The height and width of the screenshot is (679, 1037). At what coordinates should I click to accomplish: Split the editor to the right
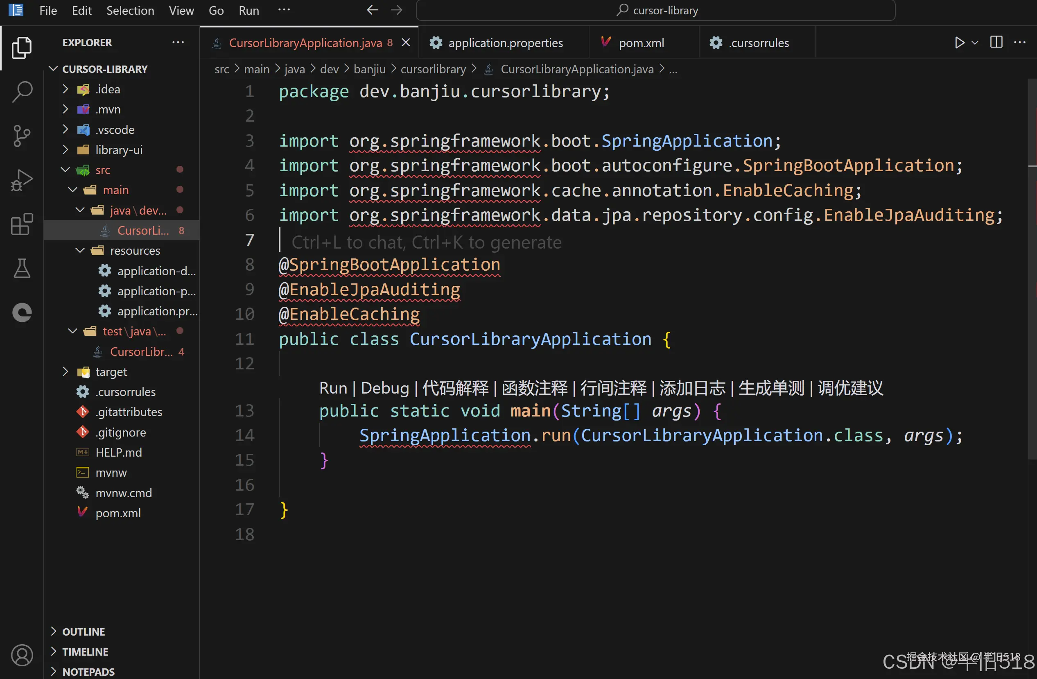coord(996,43)
